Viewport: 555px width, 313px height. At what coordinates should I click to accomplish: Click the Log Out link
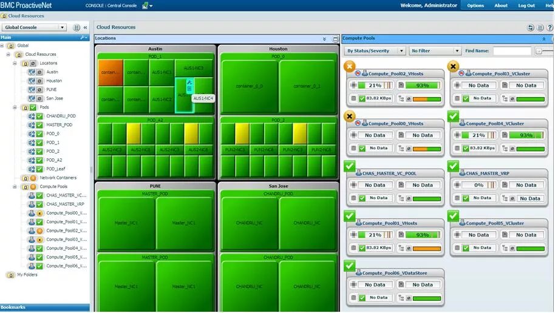coord(526,5)
